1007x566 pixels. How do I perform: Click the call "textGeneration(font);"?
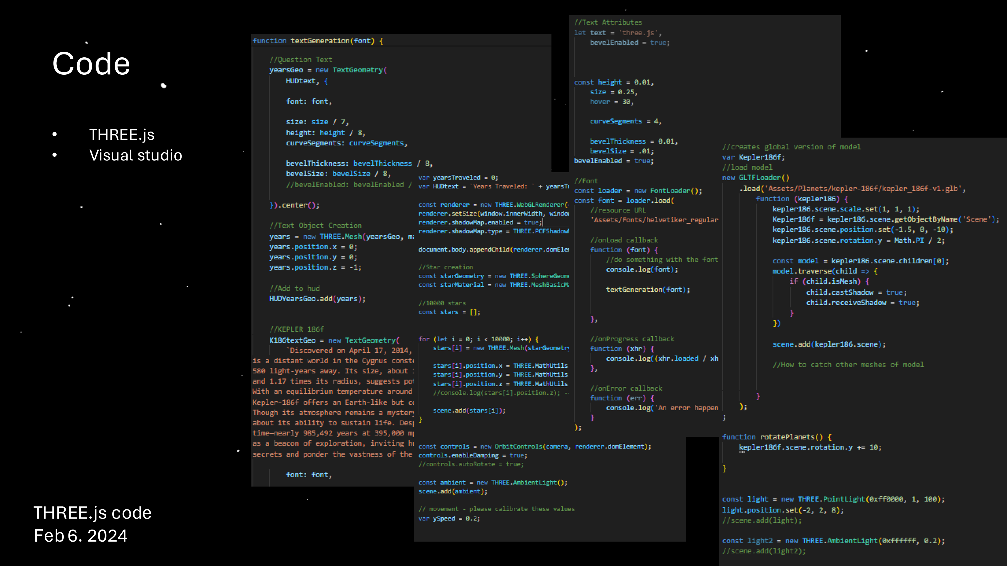(x=648, y=290)
